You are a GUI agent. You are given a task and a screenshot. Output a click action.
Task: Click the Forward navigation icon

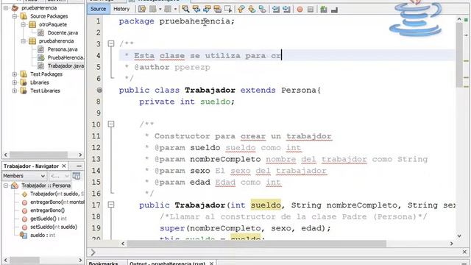tap(168, 9)
